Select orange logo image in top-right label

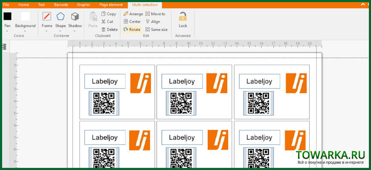tap(296, 83)
